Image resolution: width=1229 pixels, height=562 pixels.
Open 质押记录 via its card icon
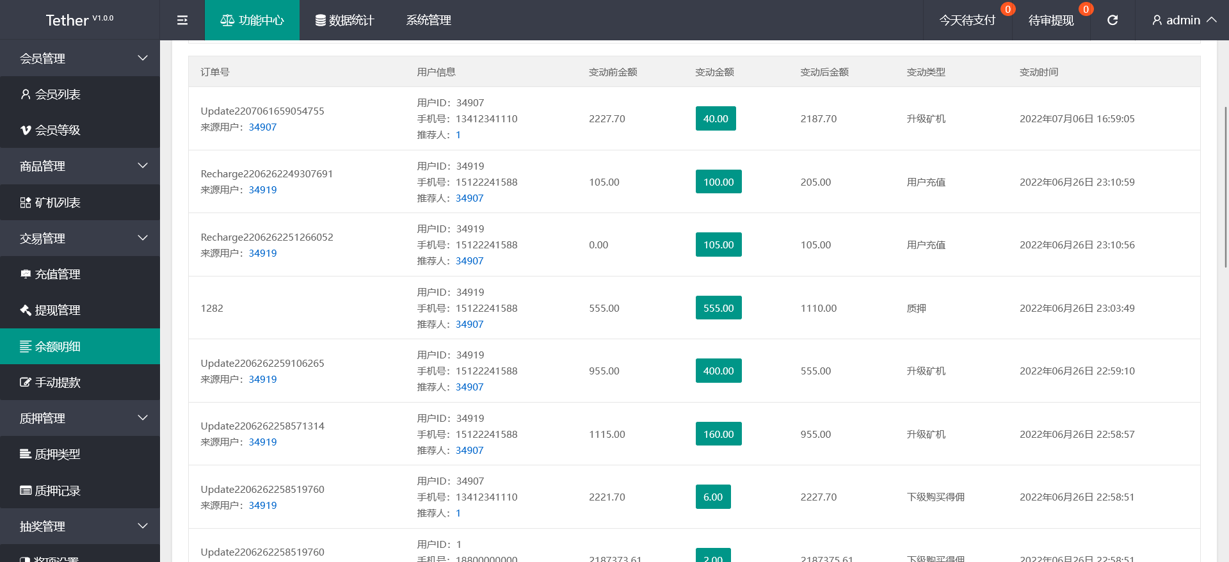(26, 491)
